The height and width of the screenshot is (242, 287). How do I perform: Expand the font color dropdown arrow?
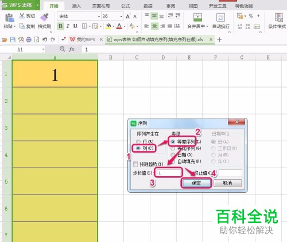pyautogui.click(x=125, y=26)
